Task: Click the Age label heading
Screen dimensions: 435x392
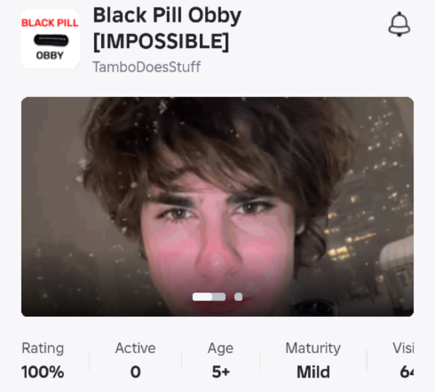Action: tap(221, 348)
